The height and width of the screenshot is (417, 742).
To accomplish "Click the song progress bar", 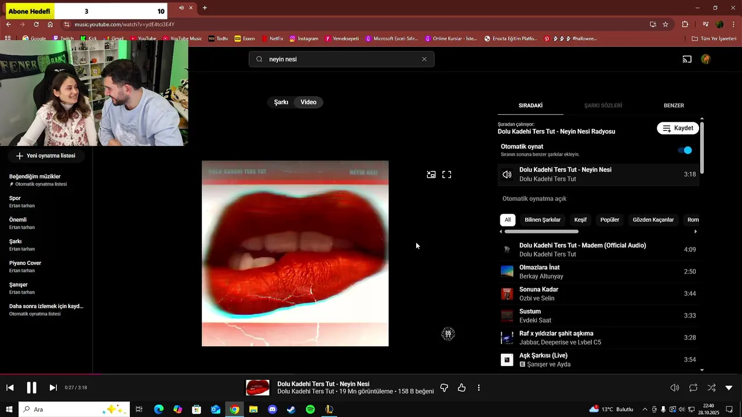I will (371, 374).
